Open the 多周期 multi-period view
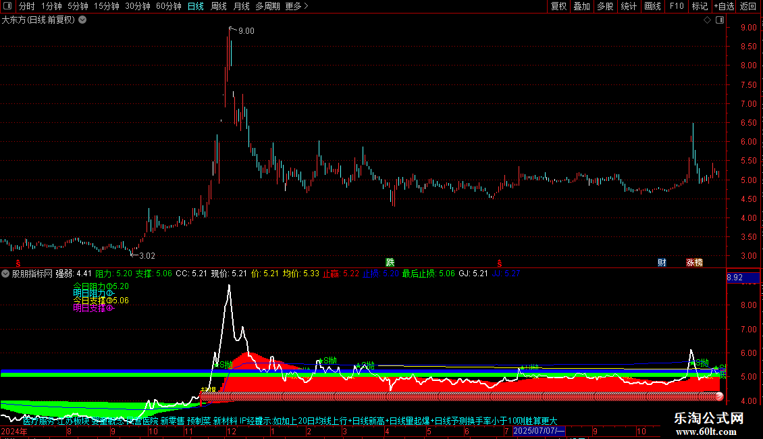The height and width of the screenshot is (439, 763). (x=267, y=6)
